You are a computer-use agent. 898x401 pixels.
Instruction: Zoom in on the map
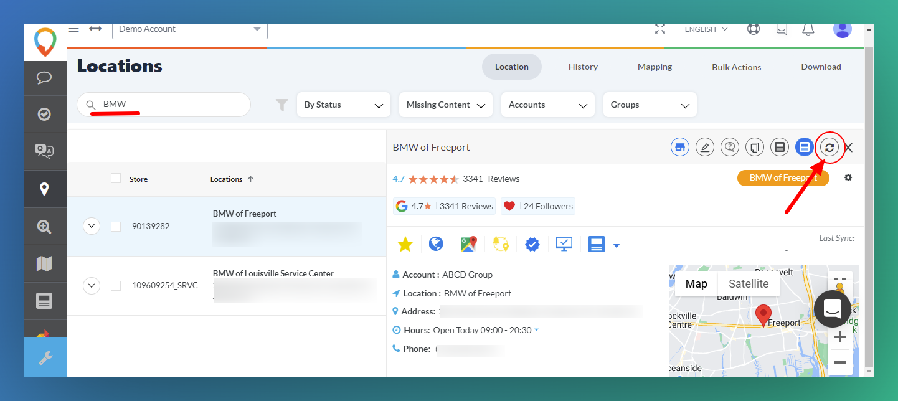[840, 337]
